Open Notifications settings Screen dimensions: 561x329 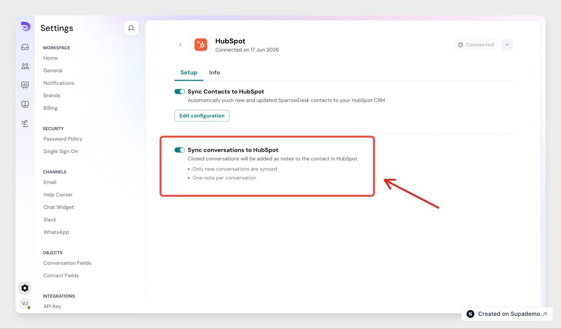tap(59, 83)
